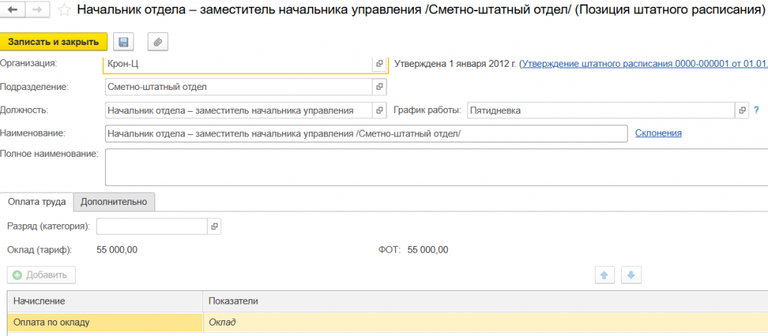Click the ФОТ value 55 000,00
The height and width of the screenshot is (336, 768).
click(427, 250)
